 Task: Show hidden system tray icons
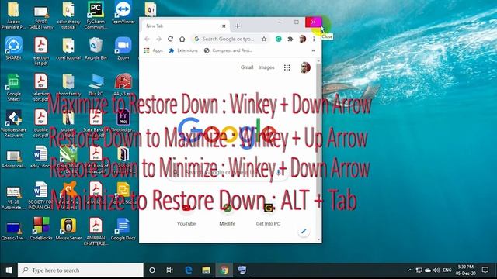click(x=410, y=270)
